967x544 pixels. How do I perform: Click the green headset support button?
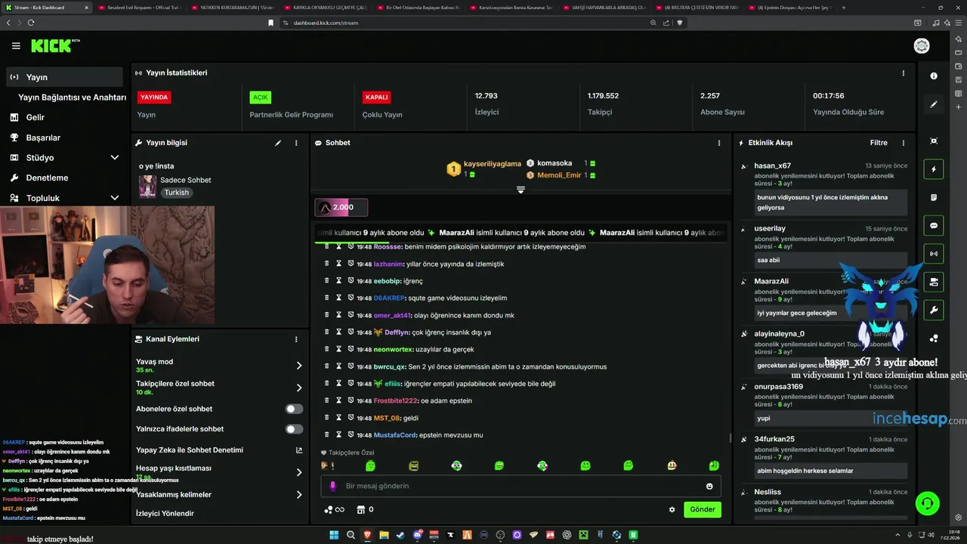tap(927, 502)
